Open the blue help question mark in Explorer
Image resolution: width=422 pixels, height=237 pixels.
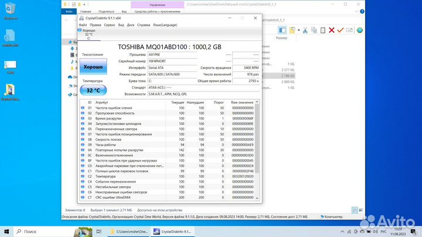[362, 12]
